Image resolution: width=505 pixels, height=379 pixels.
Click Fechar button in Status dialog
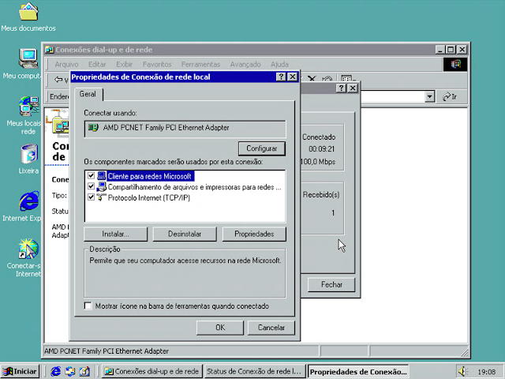pos(331,284)
